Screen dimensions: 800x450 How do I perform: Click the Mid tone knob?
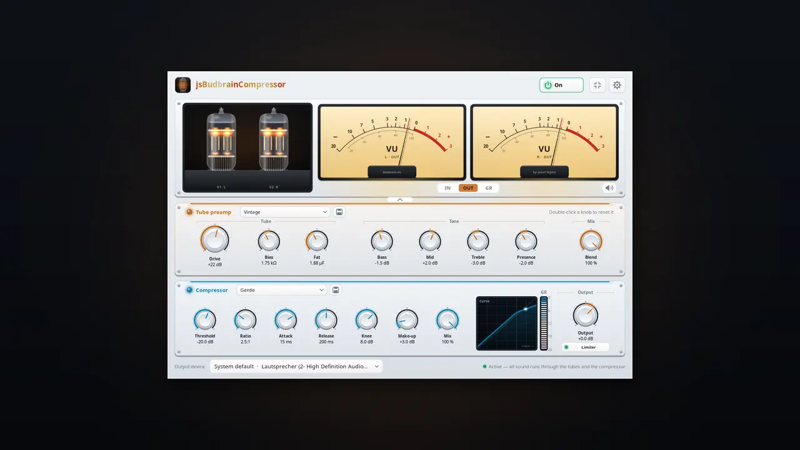tap(430, 241)
